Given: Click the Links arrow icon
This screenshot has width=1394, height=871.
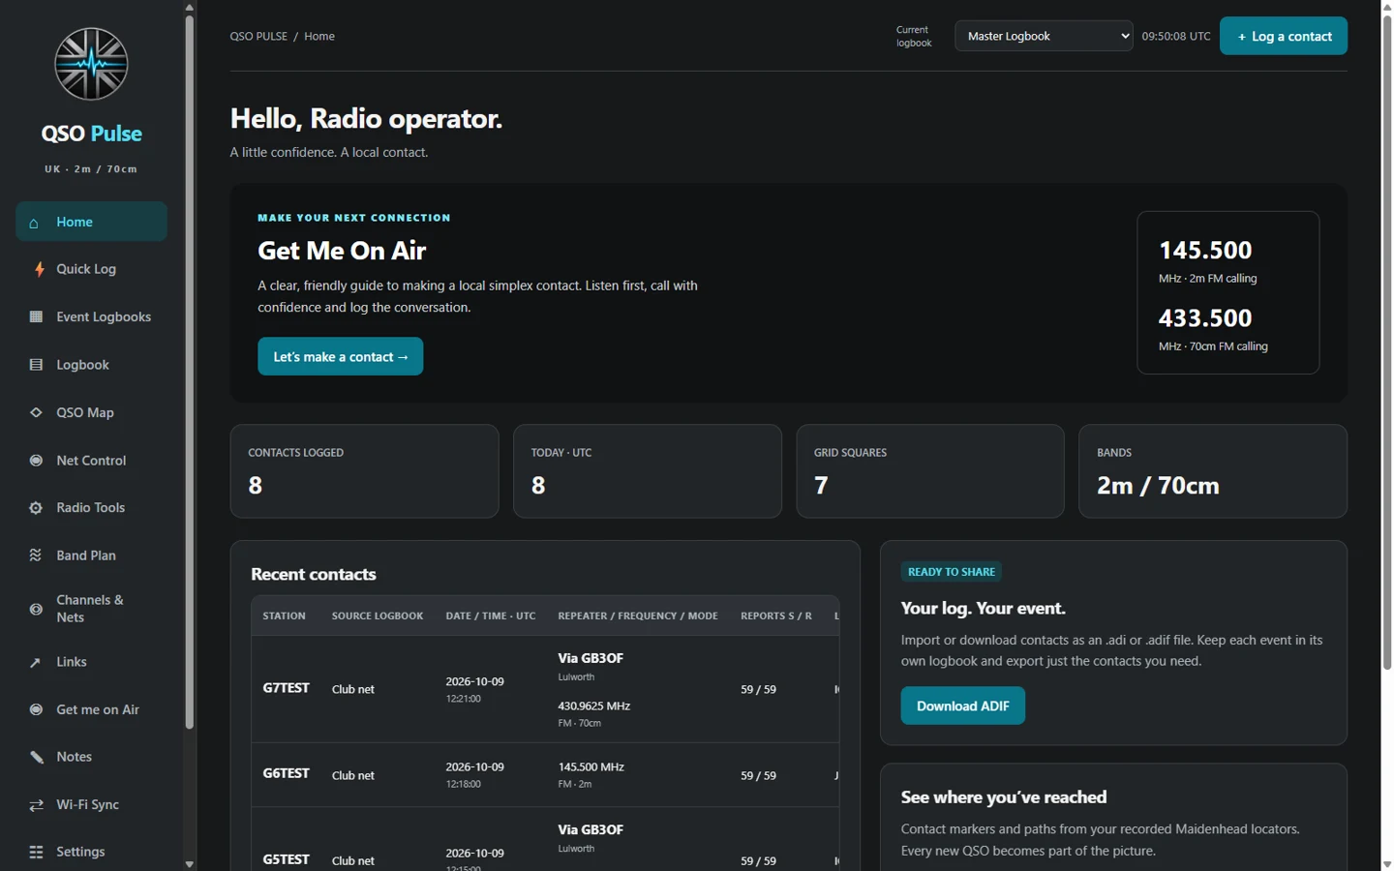Looking at the screenshot, I should click(x=36, y=662).
